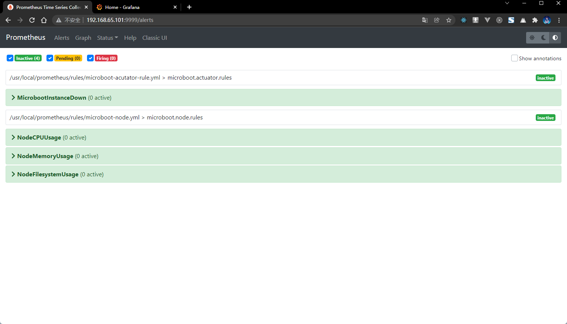
Task: Click the Firing (0) red badge
Action: pos(106,58)
